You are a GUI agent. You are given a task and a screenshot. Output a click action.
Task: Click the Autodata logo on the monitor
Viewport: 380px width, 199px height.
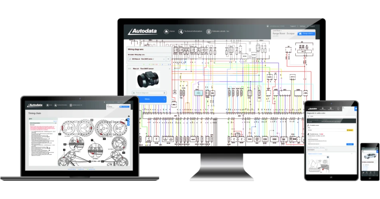tap(143, 31)
